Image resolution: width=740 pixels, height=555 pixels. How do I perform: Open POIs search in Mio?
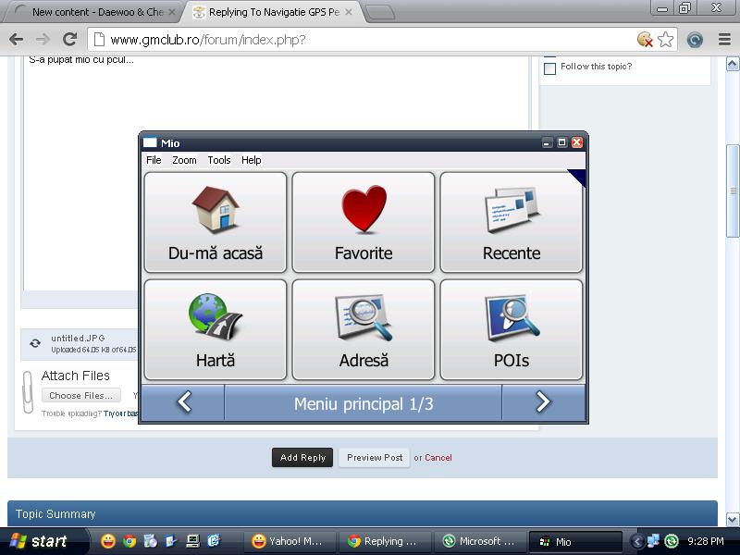(x=512, y=329)
